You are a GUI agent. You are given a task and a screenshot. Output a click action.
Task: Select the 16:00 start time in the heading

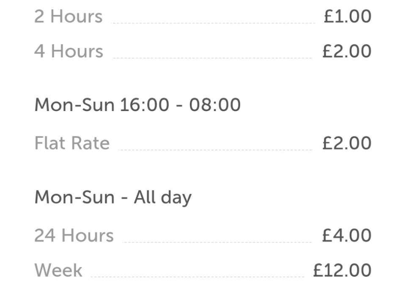(x=145, y=105)
